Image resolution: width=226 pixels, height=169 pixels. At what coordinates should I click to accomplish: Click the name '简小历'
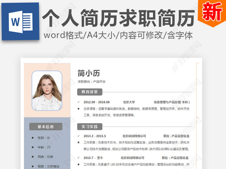(89, 73)
